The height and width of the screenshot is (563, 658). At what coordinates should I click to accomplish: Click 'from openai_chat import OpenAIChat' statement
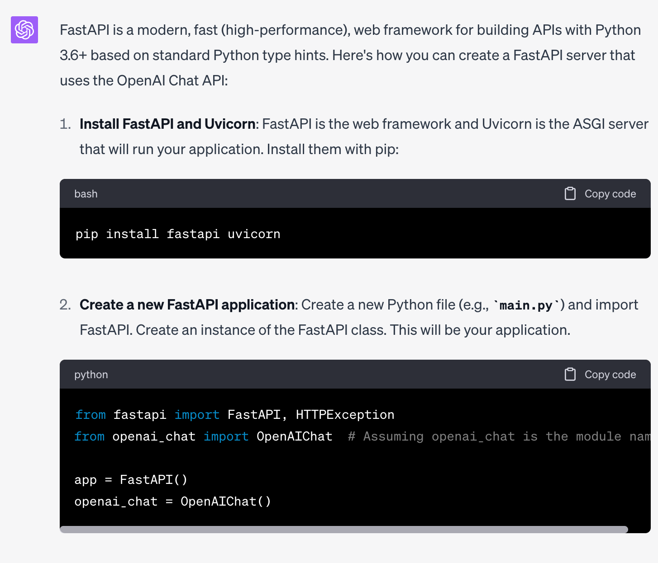pyautogui.click(x=203, y=436)
